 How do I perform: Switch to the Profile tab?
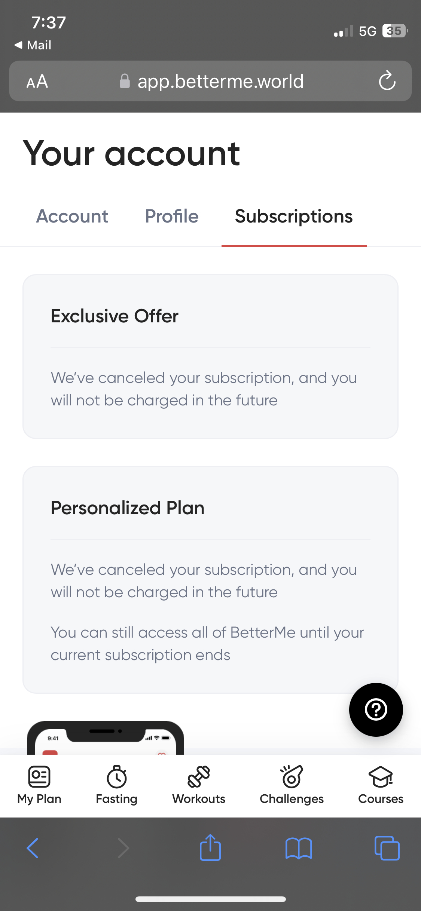click(171, 216)
